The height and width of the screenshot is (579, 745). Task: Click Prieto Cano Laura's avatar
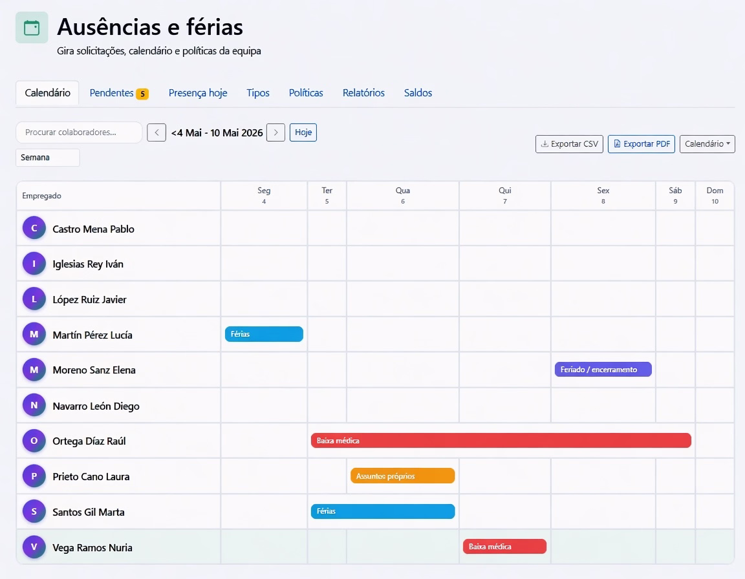pos(34,476)
